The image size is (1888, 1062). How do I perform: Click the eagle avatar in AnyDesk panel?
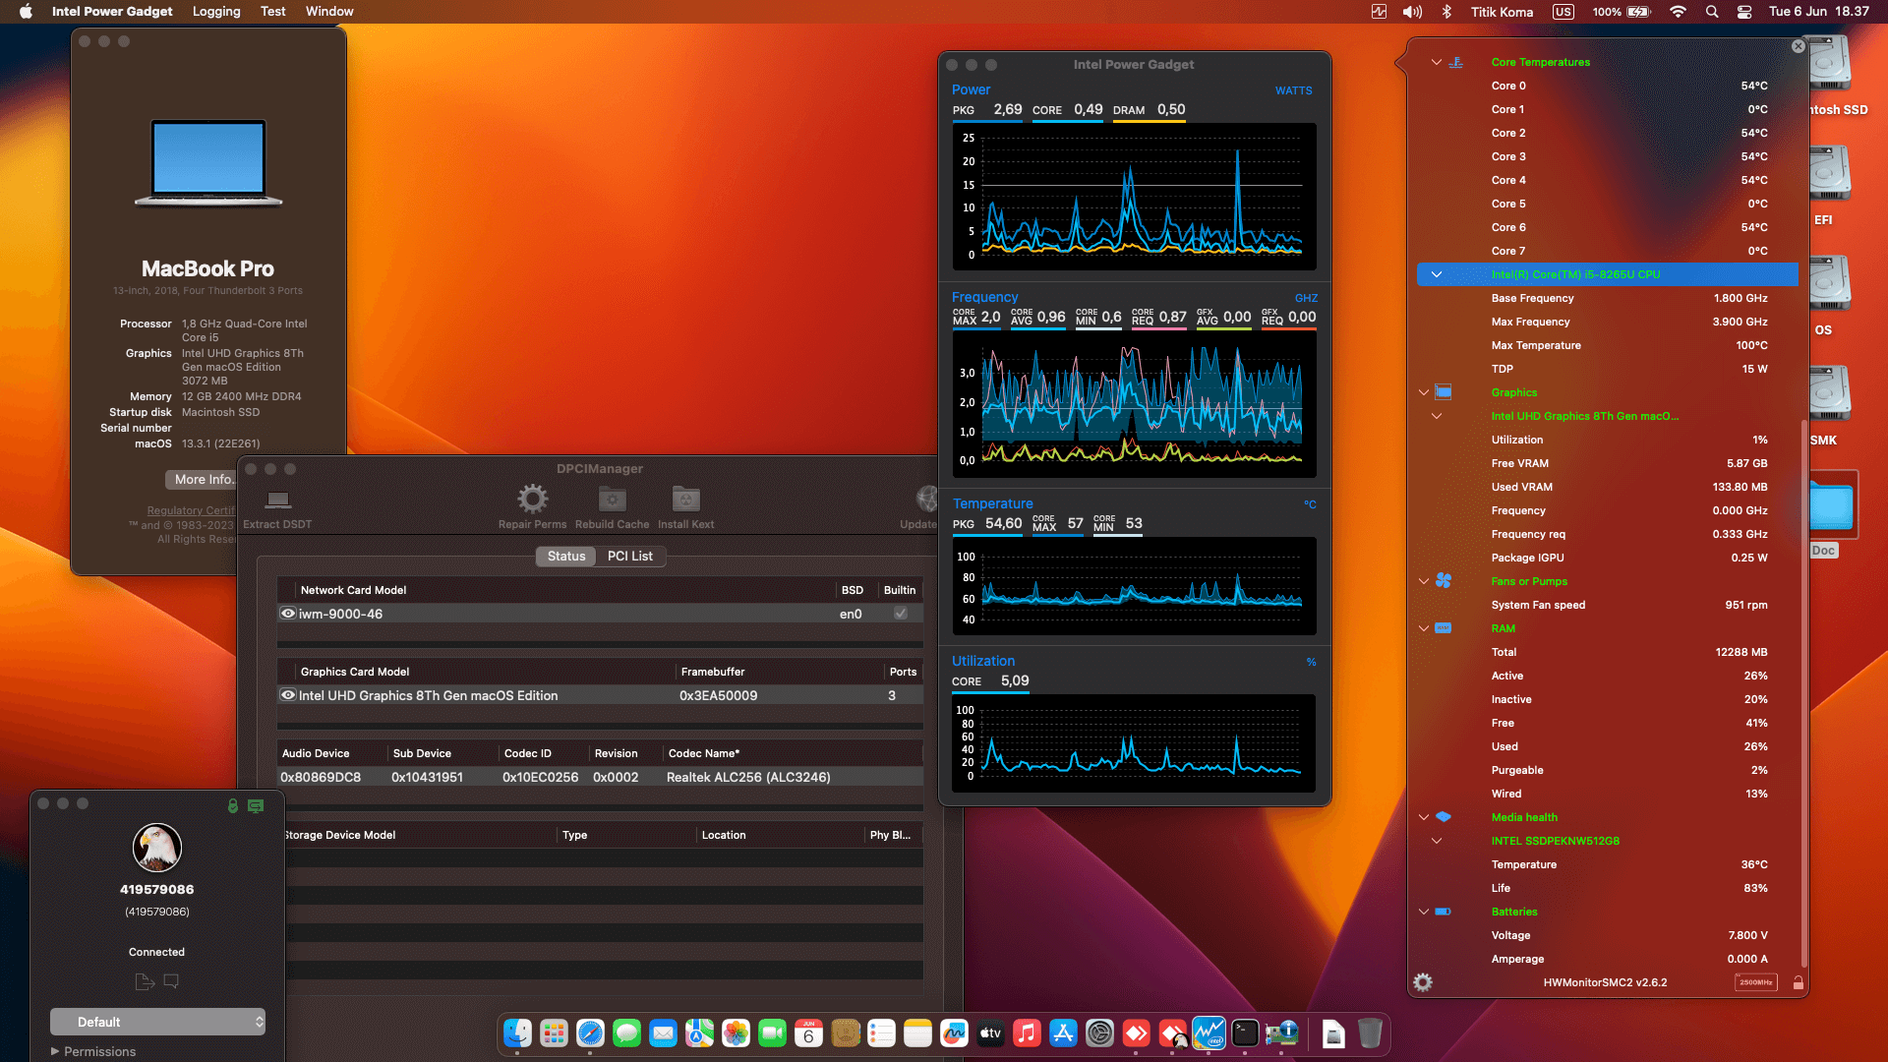(x=157, y=848)
